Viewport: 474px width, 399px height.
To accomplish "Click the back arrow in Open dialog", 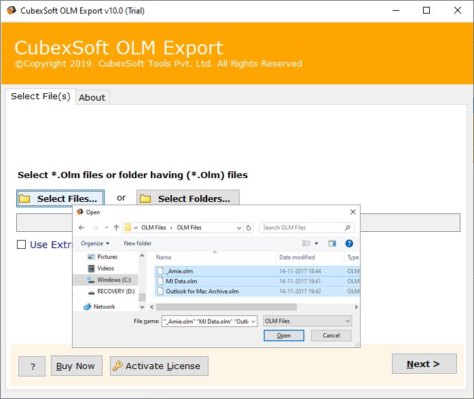I will tap(81, 228).
